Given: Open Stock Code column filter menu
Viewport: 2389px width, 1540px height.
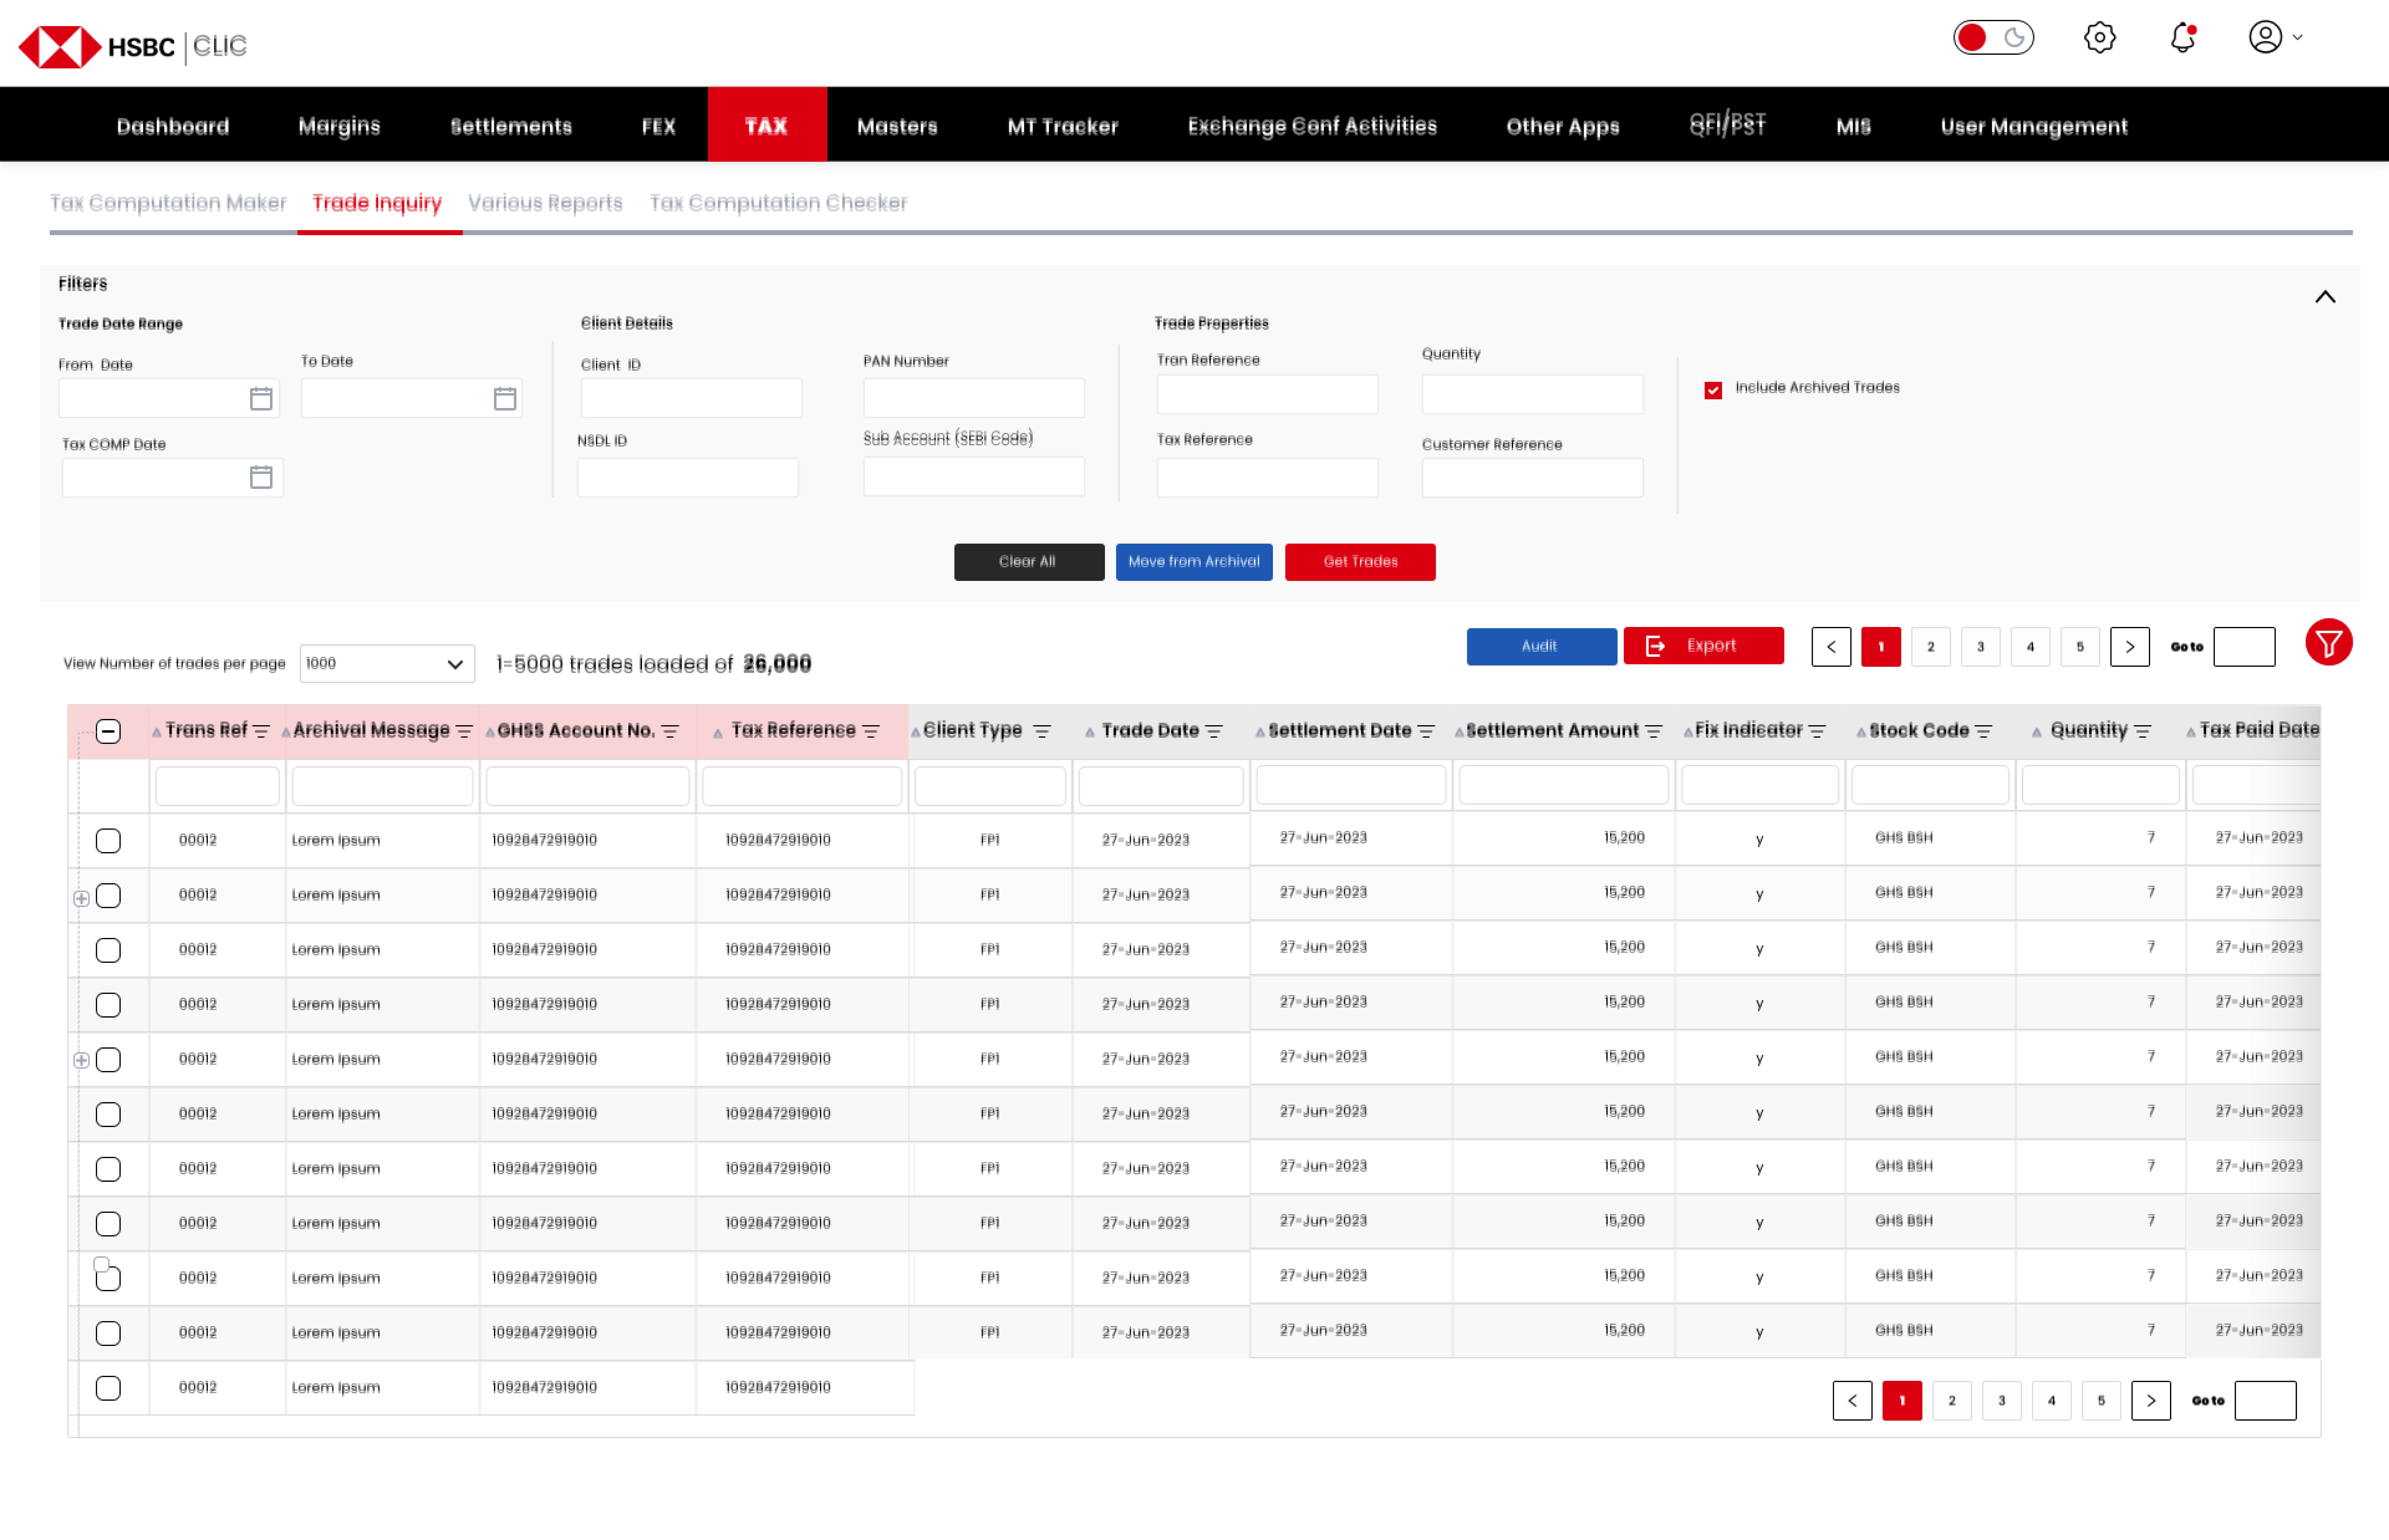Looking at the screenshot, I should pyautogui.click(x=1984, y=732).
